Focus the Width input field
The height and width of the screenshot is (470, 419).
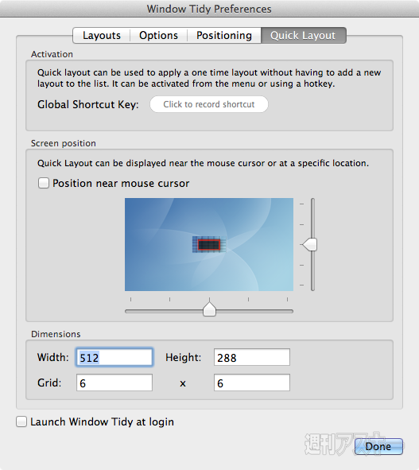coord(114,357)
